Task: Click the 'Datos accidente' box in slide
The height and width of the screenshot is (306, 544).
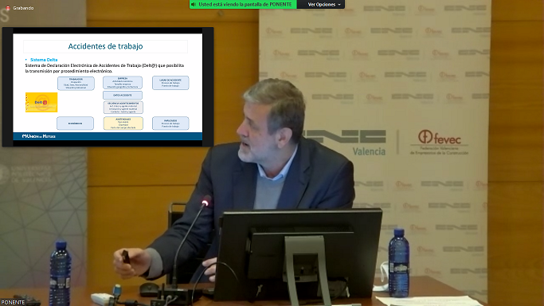Action: (123, 95)
